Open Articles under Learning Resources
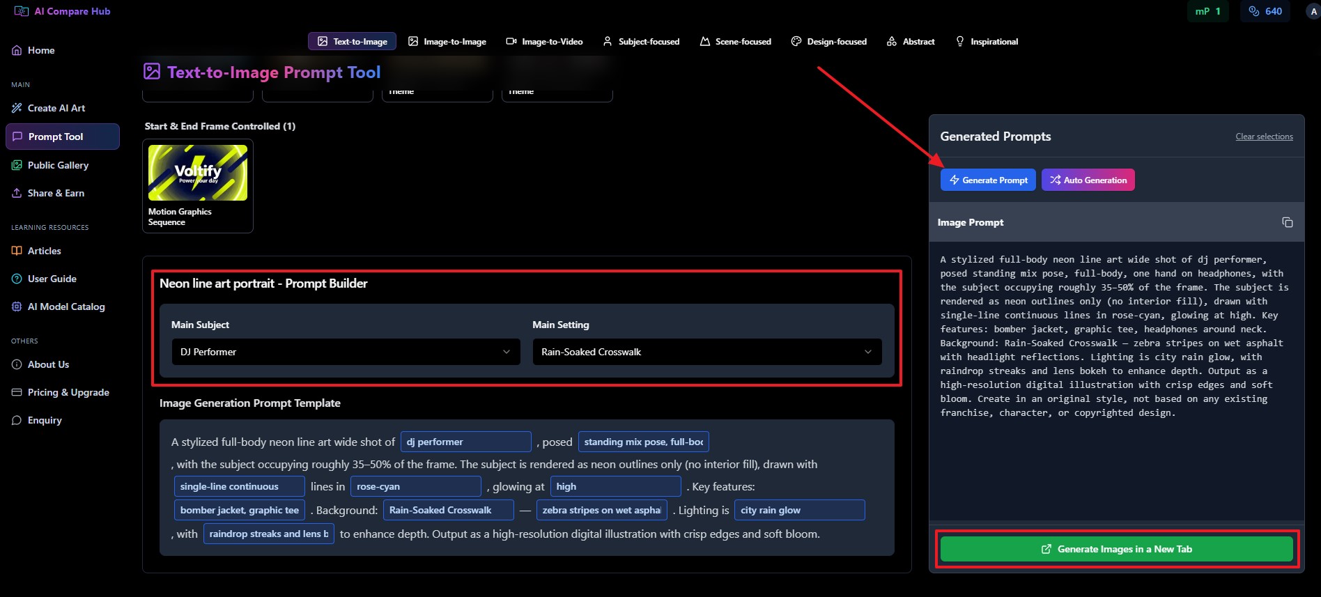 63,251
